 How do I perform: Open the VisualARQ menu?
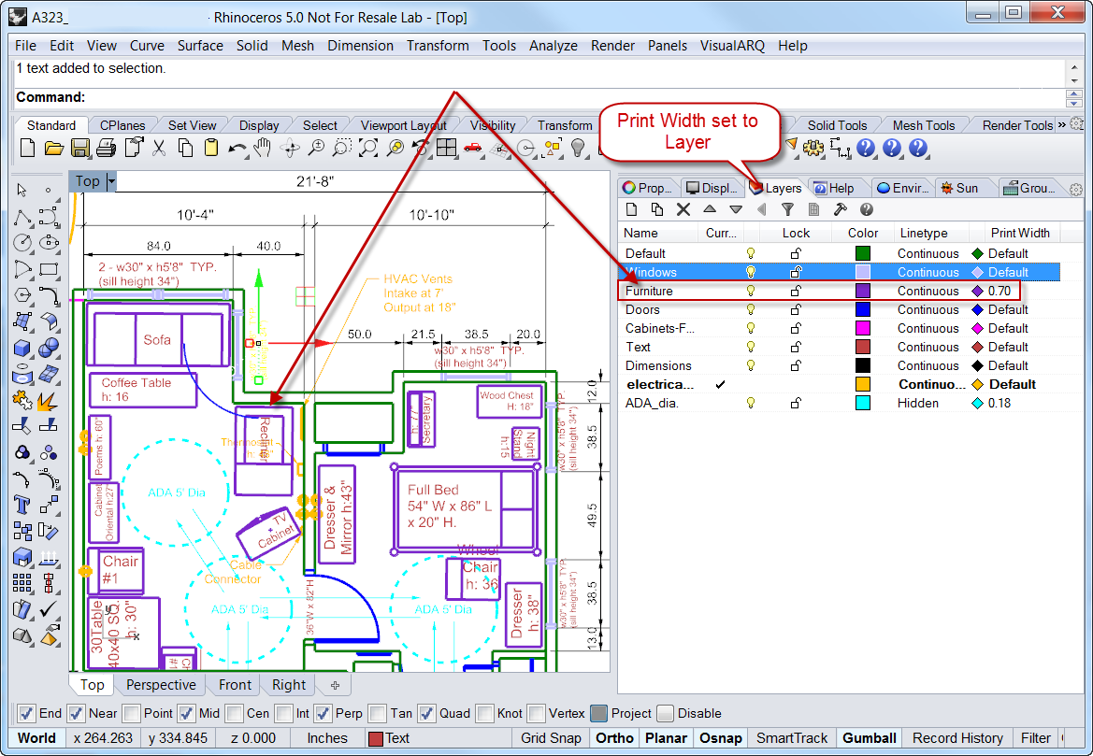732,45
